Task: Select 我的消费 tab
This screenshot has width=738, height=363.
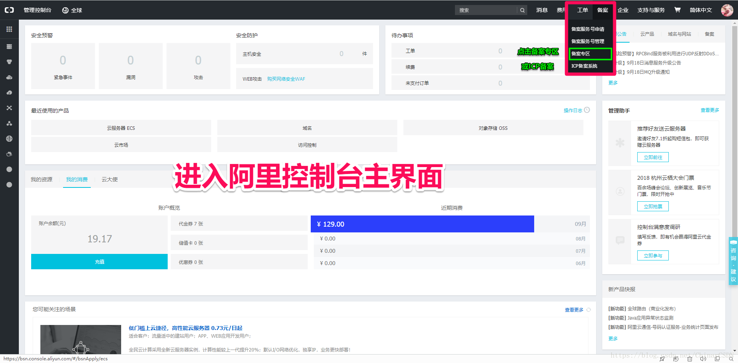Action: pyautogui.click(x=77, y=179)
